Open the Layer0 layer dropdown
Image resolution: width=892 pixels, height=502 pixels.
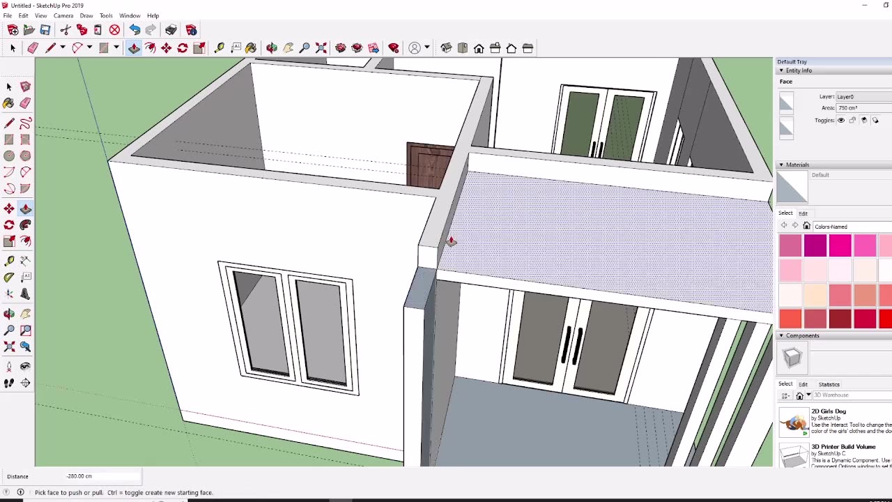coord(864,97)
